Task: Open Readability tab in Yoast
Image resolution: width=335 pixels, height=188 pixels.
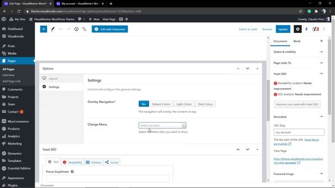Action: [x=73, y=162]
